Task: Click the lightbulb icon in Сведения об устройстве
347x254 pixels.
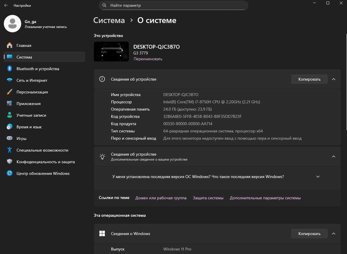Action: [102, 156]
